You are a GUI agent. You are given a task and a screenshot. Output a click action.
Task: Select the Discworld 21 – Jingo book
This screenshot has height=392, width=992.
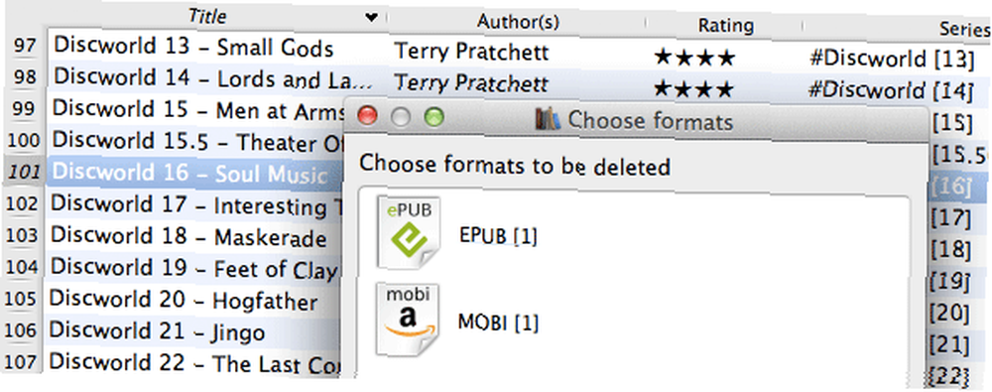point(157,329)
